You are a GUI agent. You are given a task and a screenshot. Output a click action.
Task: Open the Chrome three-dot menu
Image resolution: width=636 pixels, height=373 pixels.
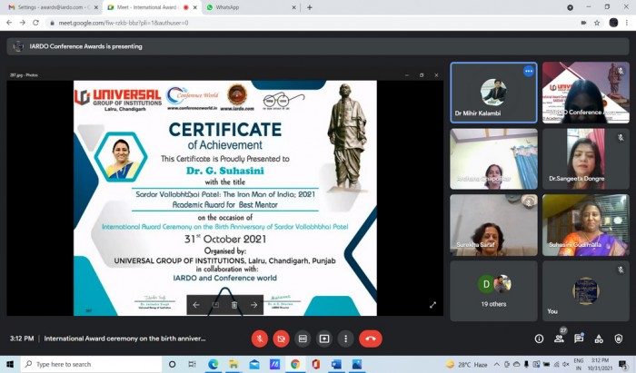[x=627, y=23]
